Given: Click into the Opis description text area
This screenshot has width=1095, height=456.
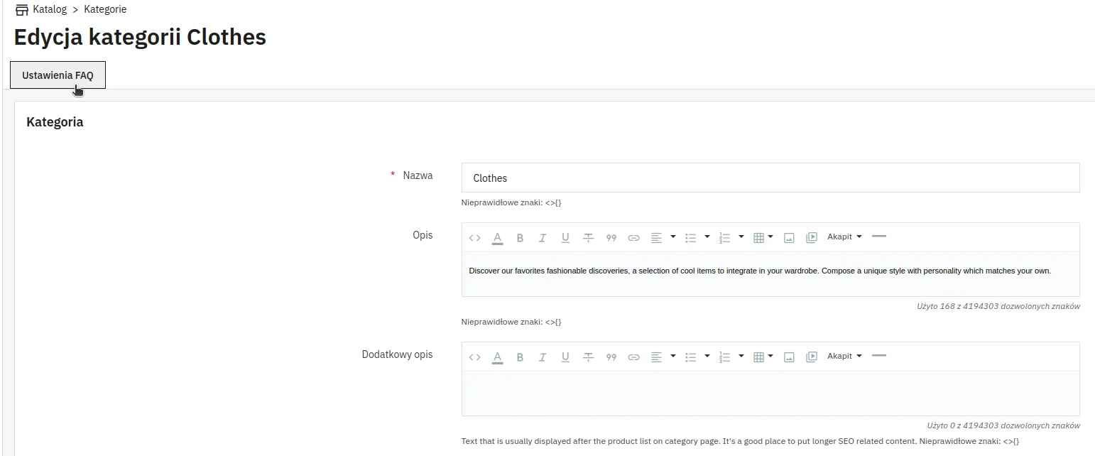Looking at the screenshot, I should (770, 274).
